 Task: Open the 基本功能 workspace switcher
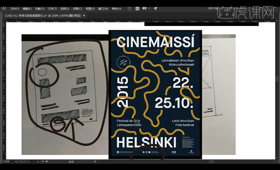point(216,8)
